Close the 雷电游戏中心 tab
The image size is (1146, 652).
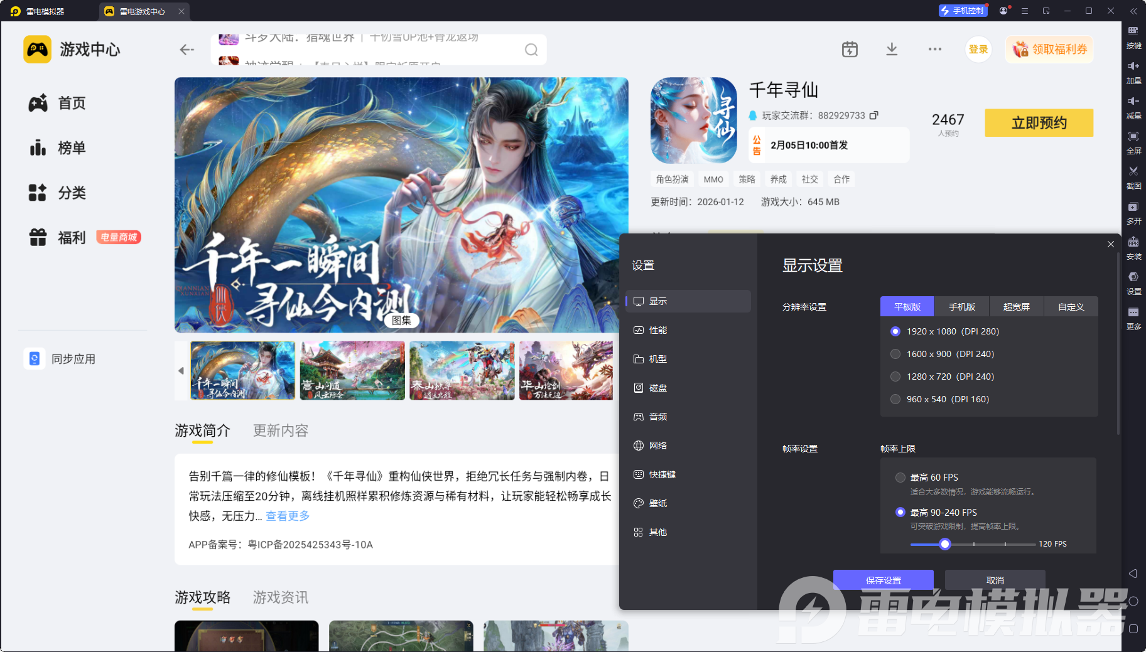(x=181, y=11)
